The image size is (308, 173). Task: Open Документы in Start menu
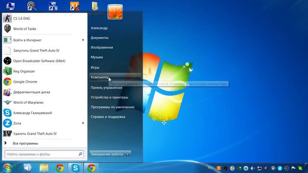(x=100, y=37)
